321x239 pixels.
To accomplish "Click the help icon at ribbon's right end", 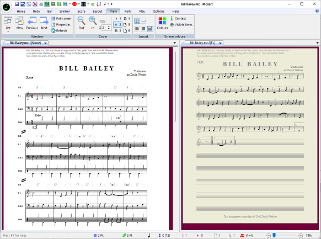I will click(317, 11).
